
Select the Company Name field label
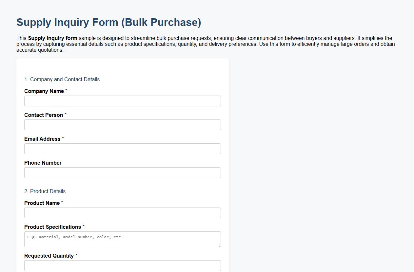coord(44,91)
